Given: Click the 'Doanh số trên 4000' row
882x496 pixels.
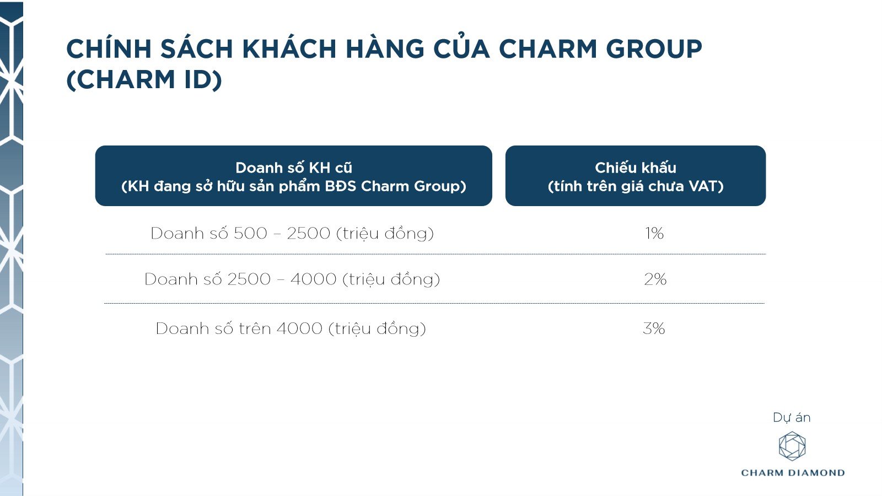Looking at the screenshot, I should [x=291, y=328].
